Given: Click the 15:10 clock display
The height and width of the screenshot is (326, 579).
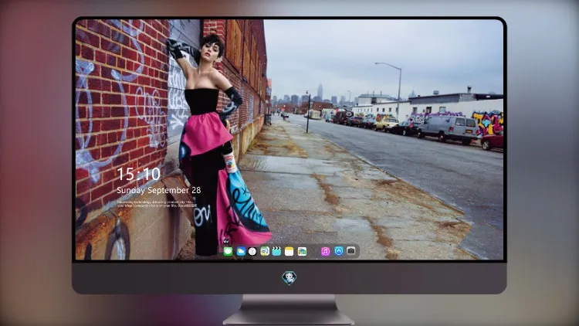Looking at the screenshot, I should click(x=138, y=174).
